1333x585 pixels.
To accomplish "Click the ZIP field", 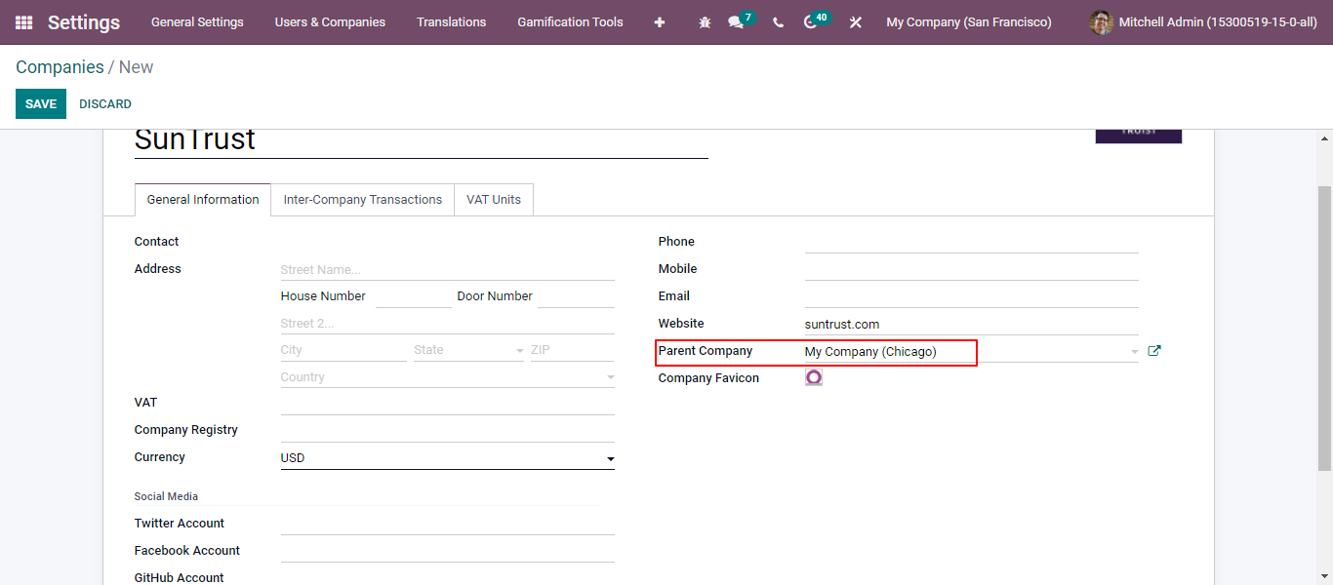I will (573, 350).
